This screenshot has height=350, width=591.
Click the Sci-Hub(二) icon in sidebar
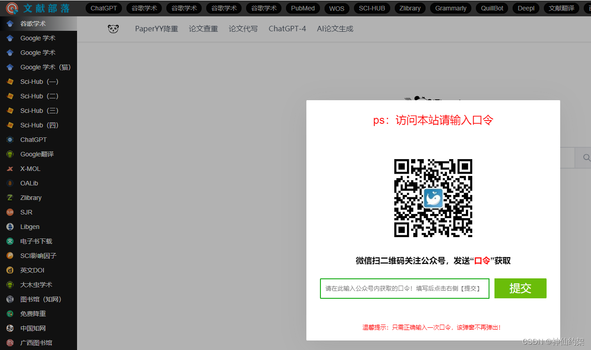click(x=10, y=96)
